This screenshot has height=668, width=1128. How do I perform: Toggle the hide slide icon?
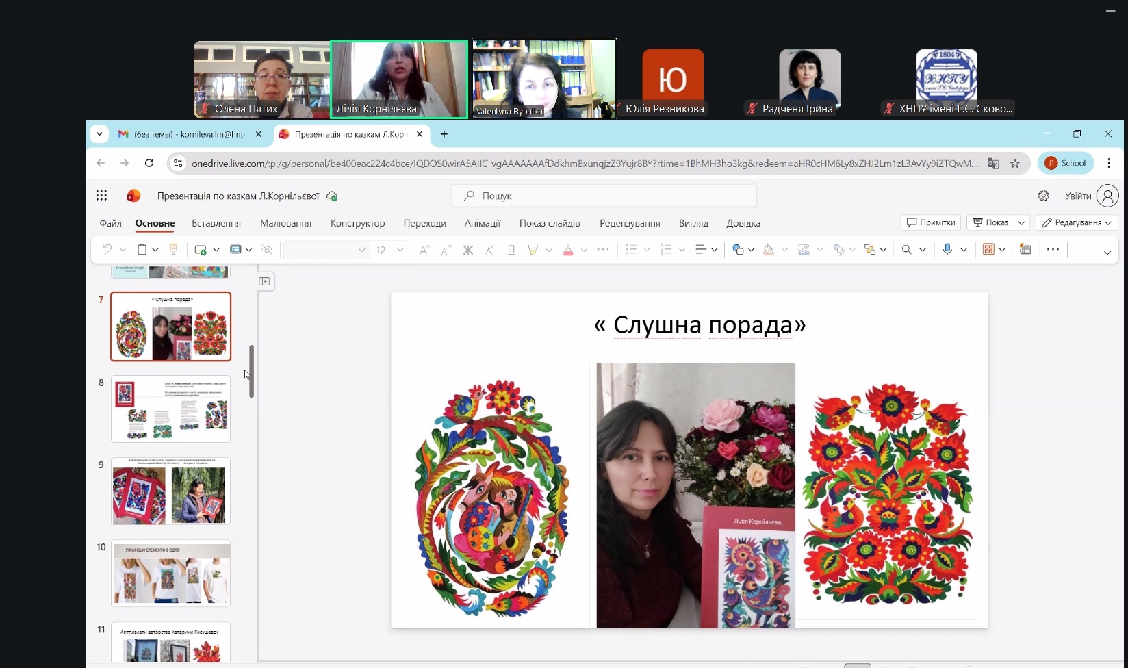[268, 250]
